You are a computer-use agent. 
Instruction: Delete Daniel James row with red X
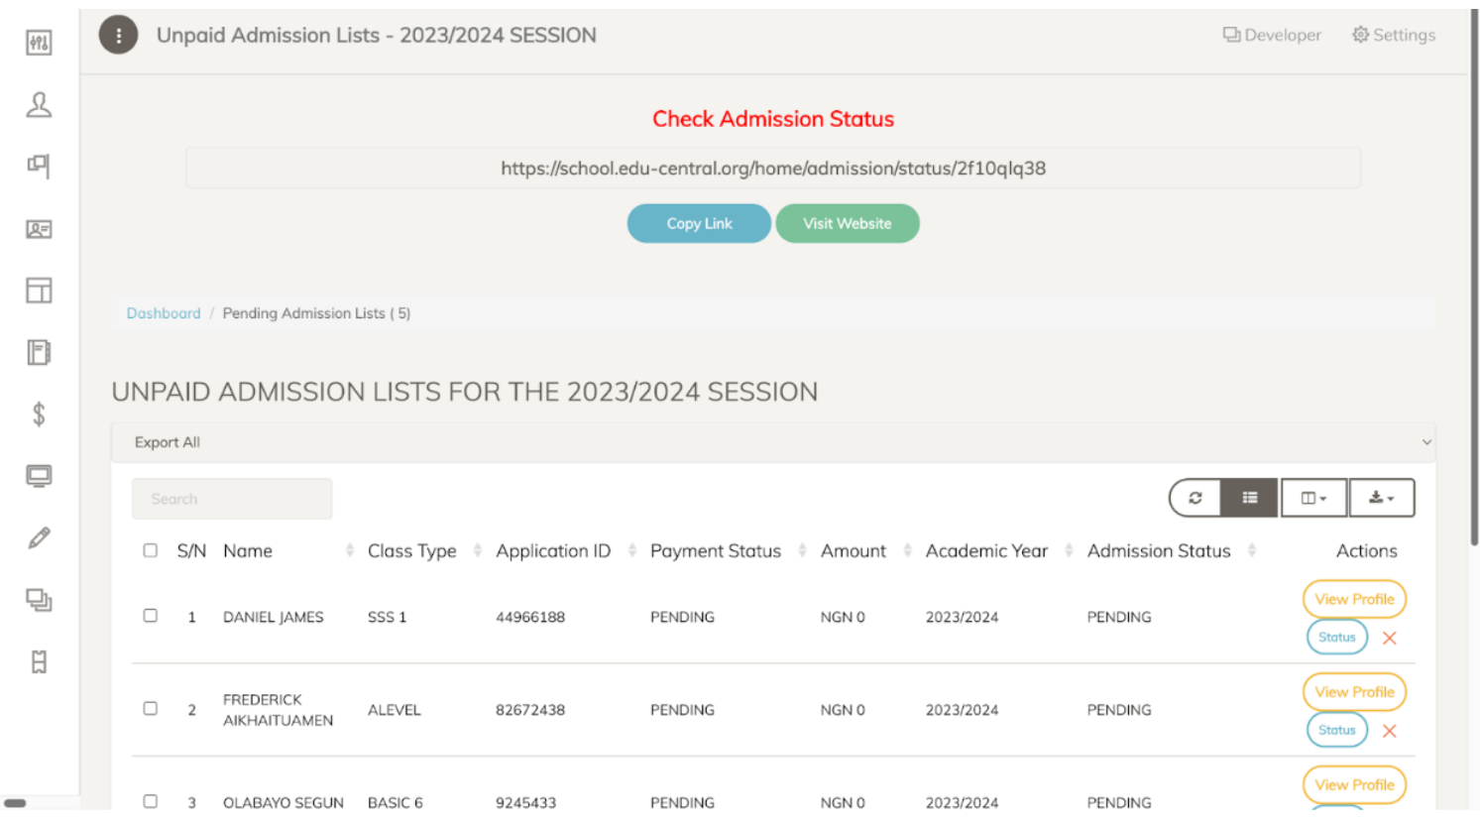(x=1390, y=639)
